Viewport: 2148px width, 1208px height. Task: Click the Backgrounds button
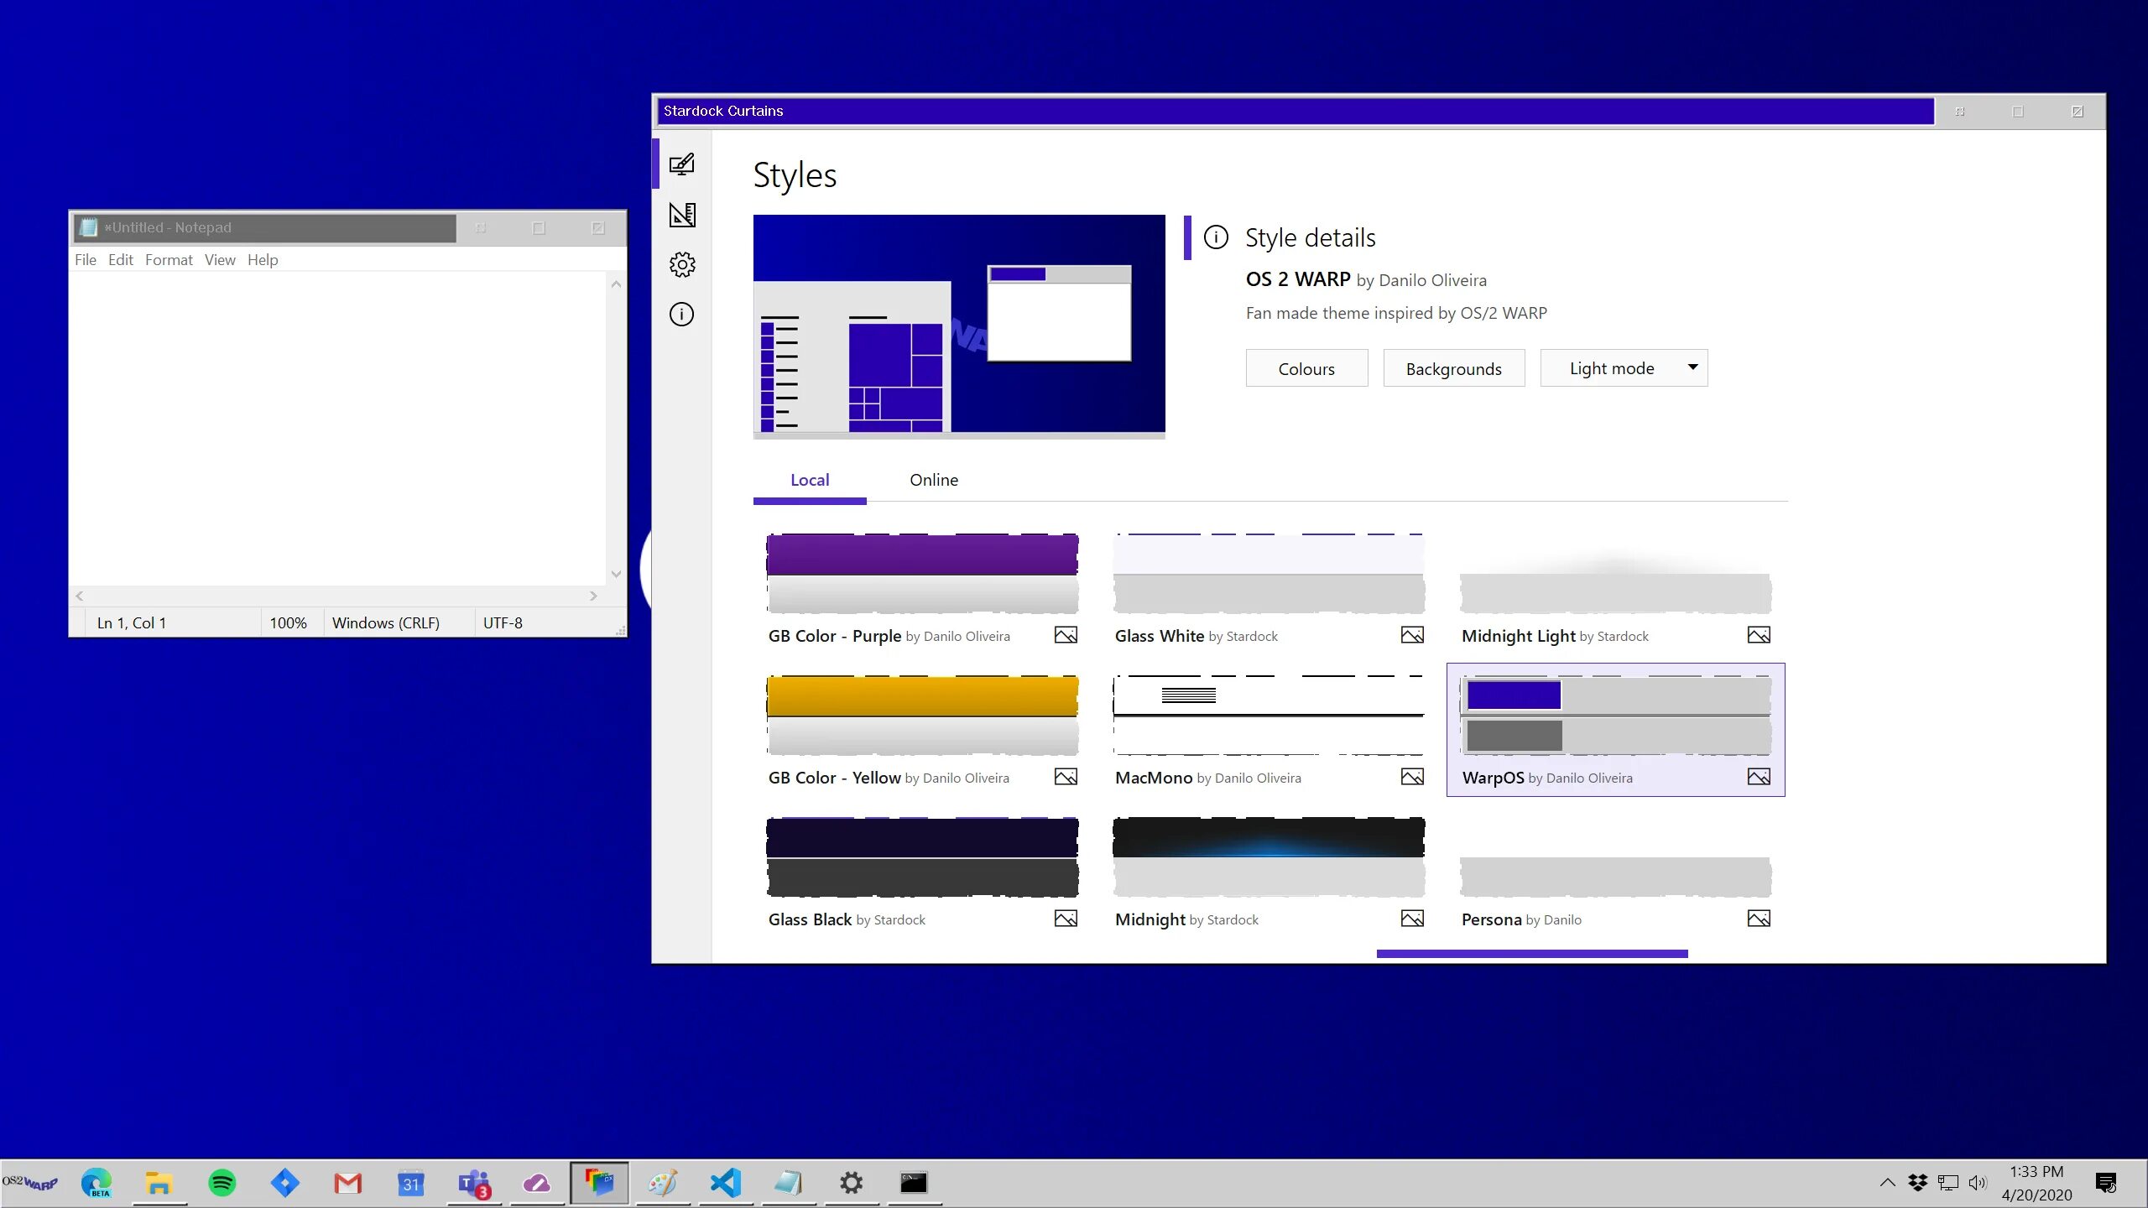point(1454,368)
